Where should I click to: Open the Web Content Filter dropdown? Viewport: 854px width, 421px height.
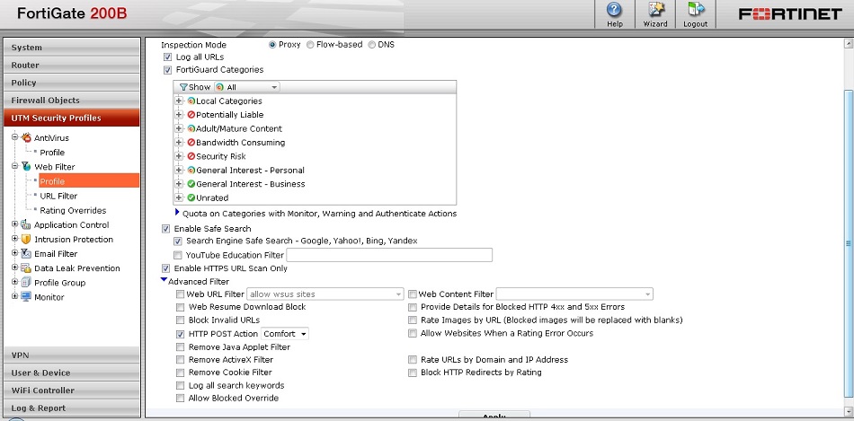574,294
